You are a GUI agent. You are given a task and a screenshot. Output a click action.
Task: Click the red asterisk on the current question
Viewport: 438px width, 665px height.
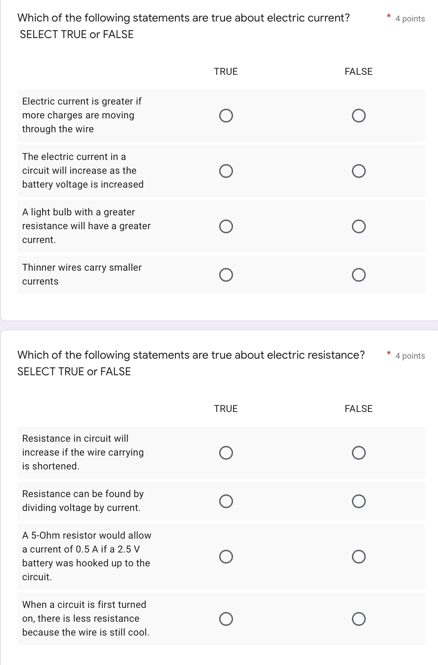[x=388, y=17]
